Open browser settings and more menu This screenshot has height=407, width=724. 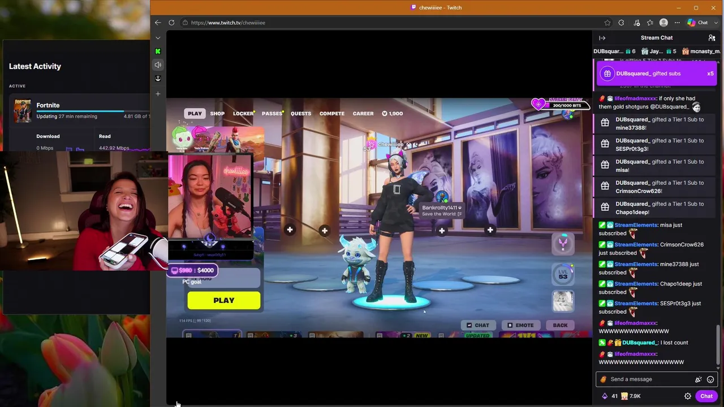click(677, 23)
